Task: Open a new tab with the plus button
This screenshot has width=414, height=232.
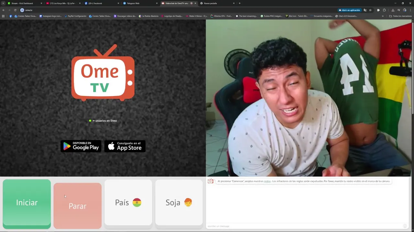Action: pos(239,3)
